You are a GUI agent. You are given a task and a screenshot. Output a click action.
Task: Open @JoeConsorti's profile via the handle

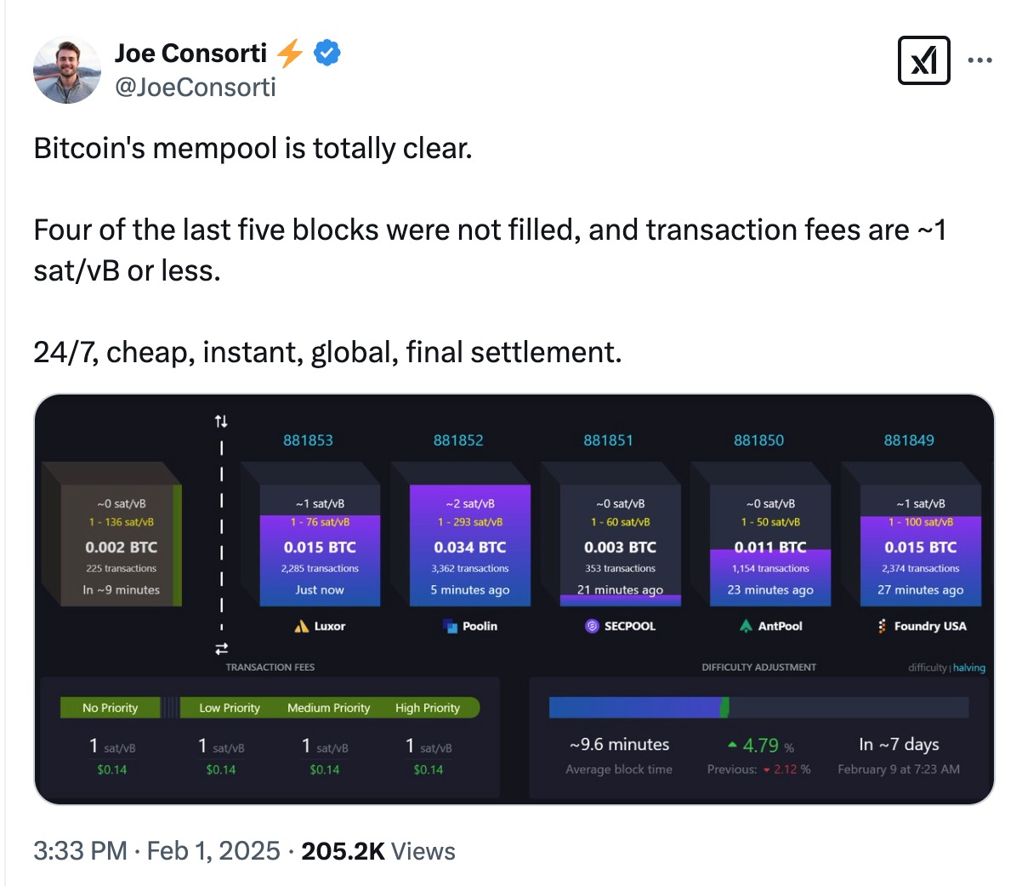196,87
